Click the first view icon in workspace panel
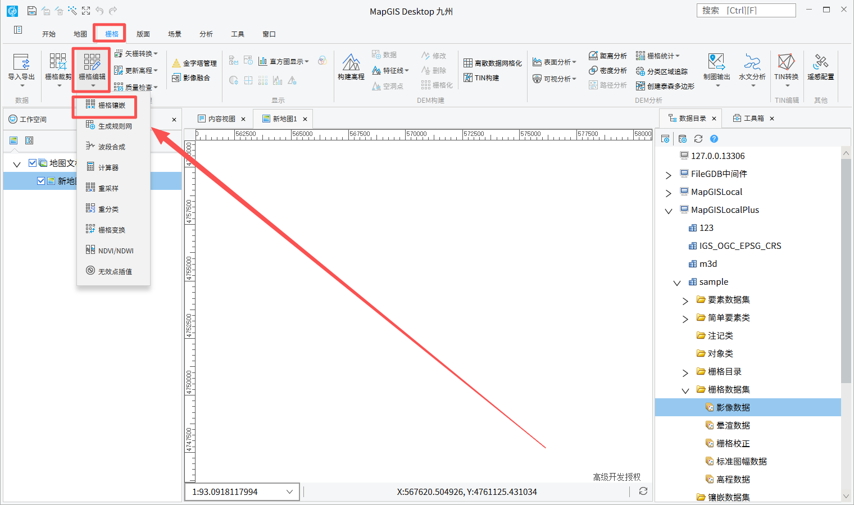 coord(13,140)
